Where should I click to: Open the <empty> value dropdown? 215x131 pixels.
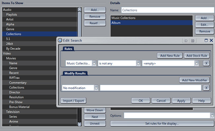click(x=196, y=63)
